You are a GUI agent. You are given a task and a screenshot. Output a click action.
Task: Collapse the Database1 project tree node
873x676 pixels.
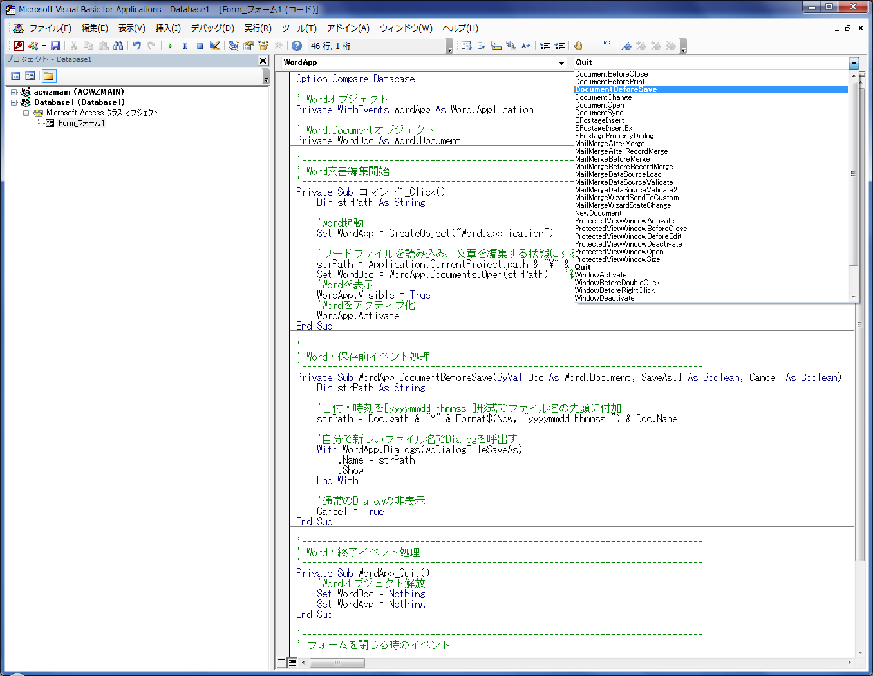14,102
